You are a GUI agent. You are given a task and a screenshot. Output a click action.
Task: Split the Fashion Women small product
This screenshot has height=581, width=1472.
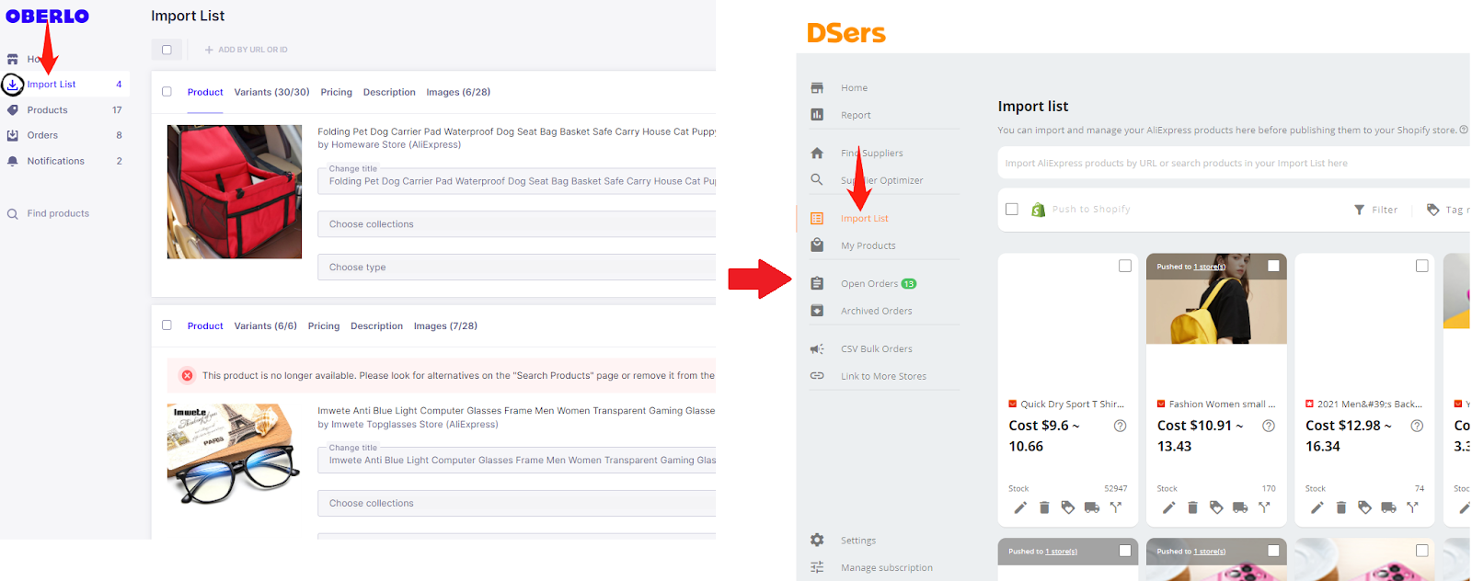pos(1264,507)
